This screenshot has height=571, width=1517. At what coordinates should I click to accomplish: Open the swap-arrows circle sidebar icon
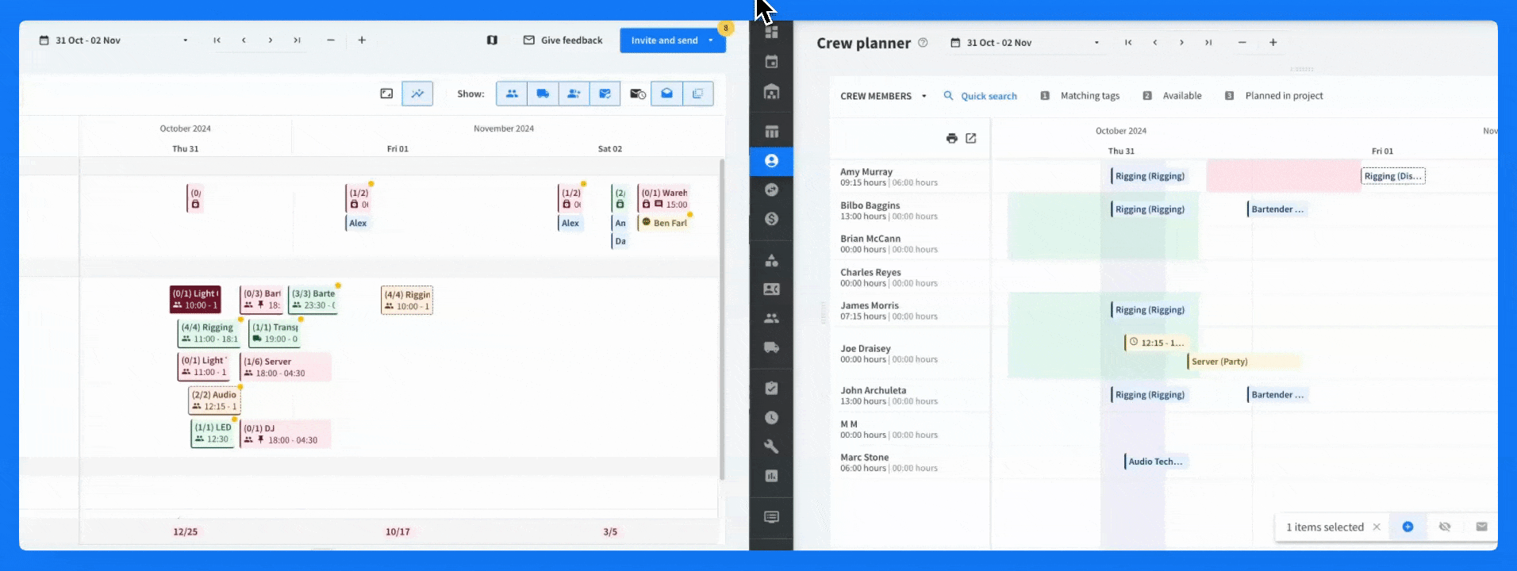click(x=771, y=190)
